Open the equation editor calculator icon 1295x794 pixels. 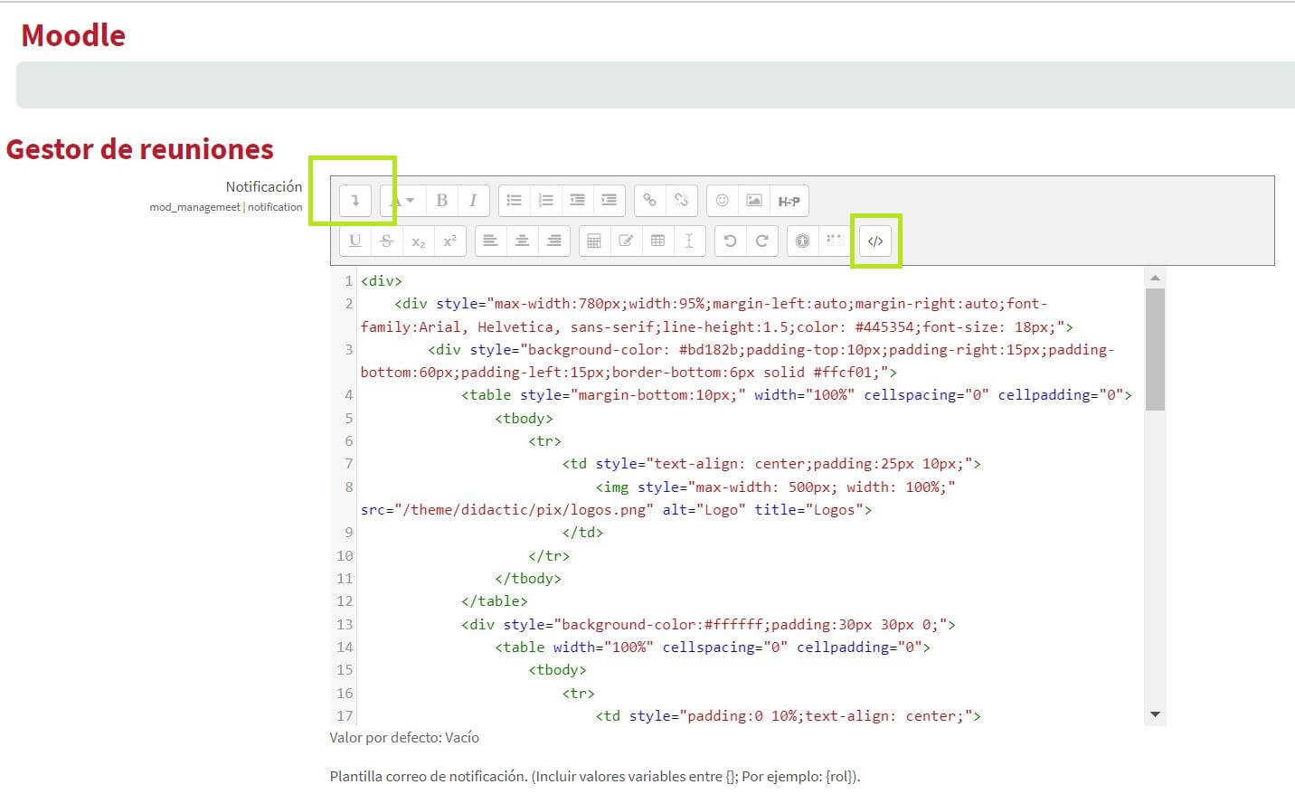click(594, 241)
